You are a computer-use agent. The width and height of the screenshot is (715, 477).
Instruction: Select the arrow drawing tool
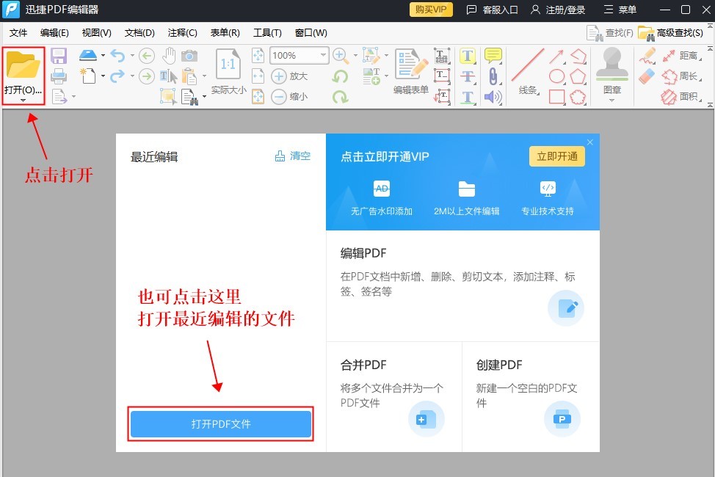(556, 56)
